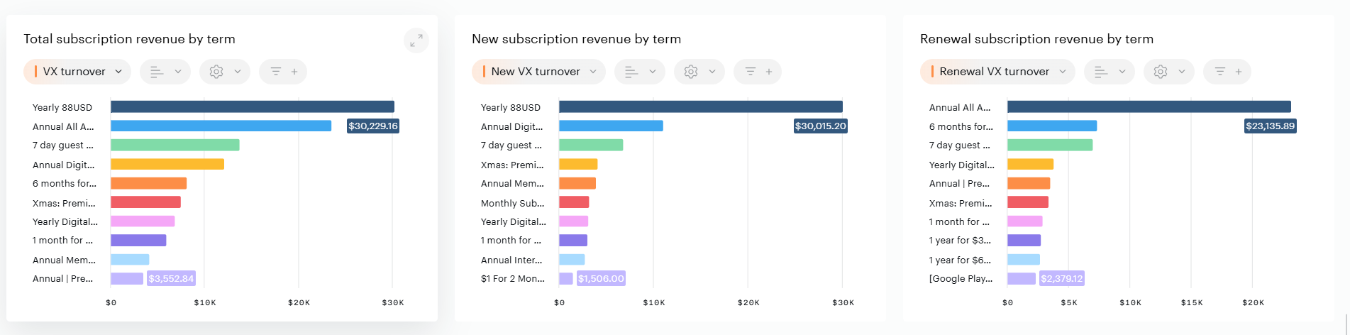Screen dimensions: 1350x335
Task: Open the New VX turnover metric dropdown
Action: (538, 72)
